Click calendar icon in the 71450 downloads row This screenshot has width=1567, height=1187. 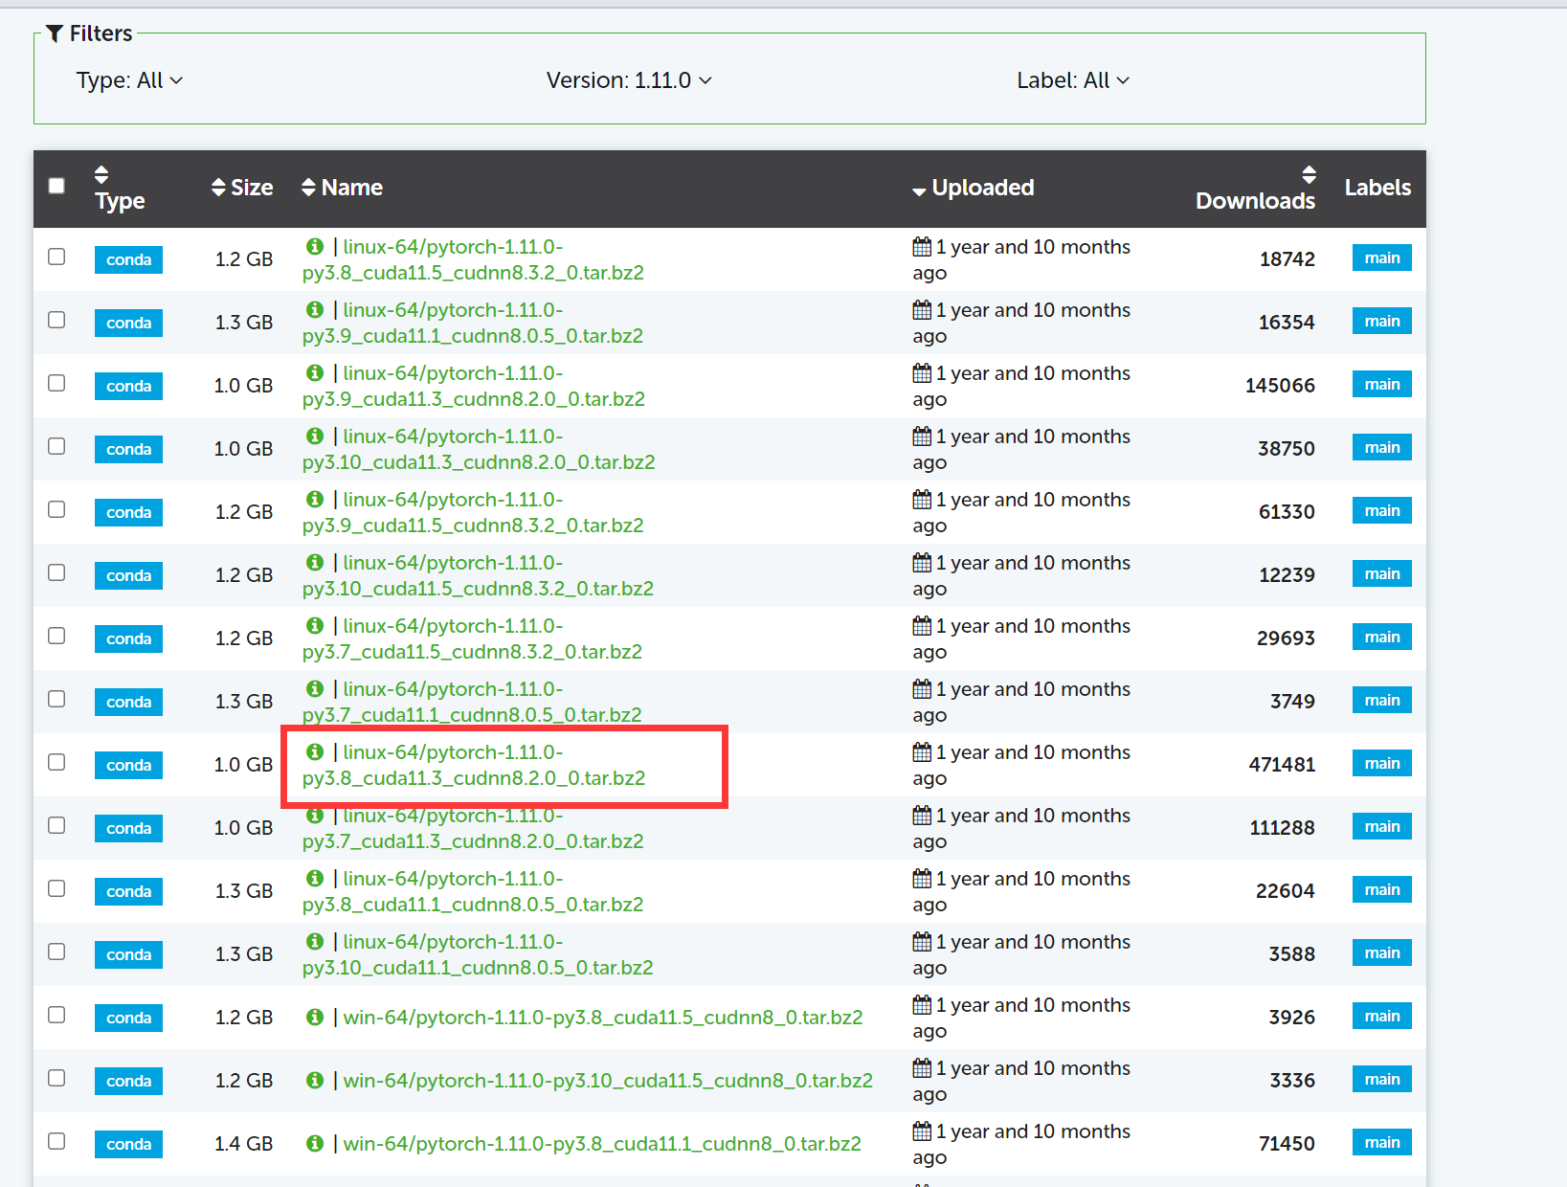coord(922,1131)
